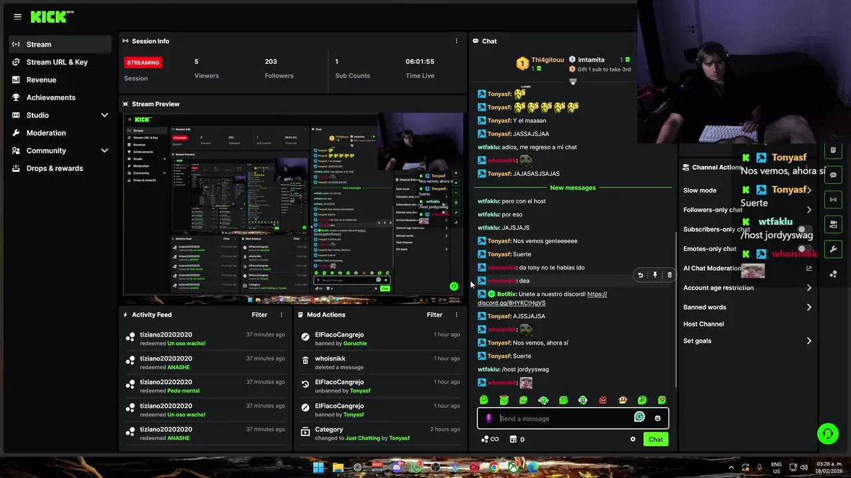Expand the Community sidebar section

coord(104,151)
